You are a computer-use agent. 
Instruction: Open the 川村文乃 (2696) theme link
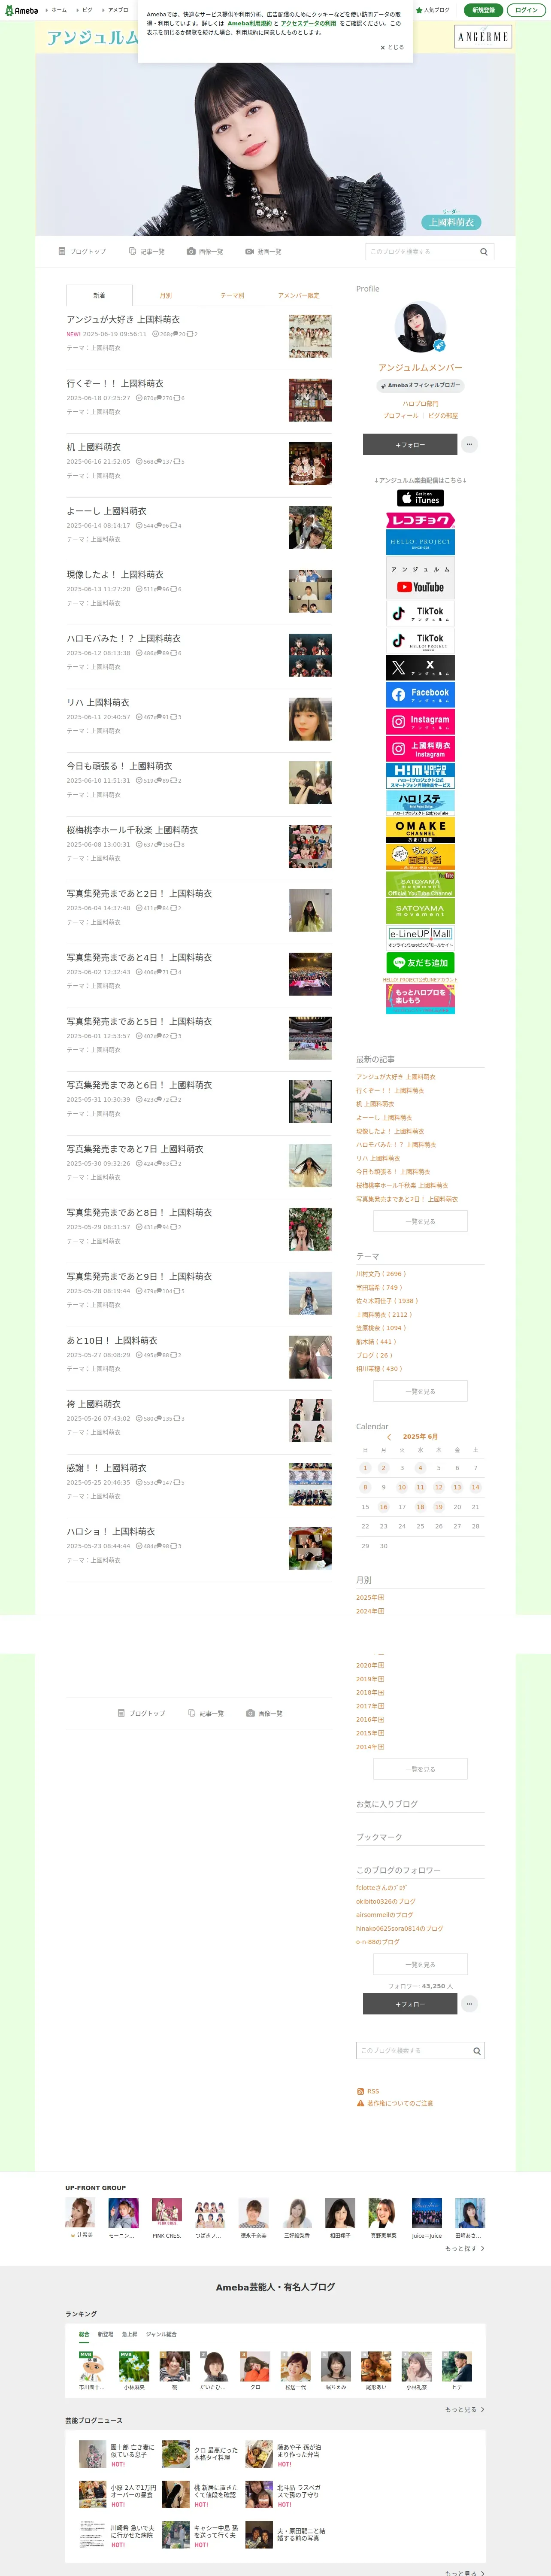pos(381,1274)
